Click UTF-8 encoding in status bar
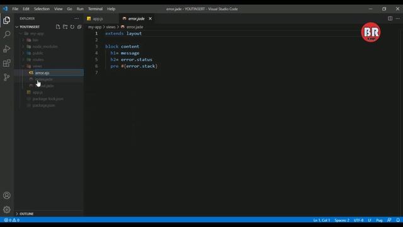The width and height of the screenshot is (403, 227). point(358,220)
